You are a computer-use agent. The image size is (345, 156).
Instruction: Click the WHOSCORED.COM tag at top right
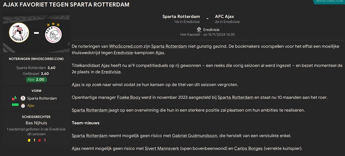(329, 2)
